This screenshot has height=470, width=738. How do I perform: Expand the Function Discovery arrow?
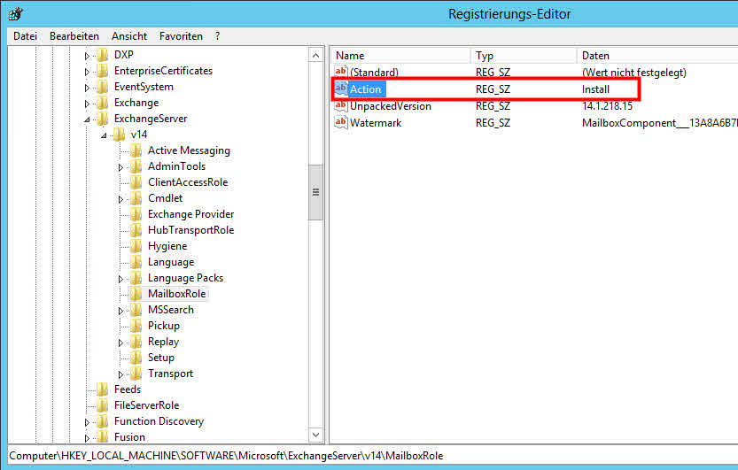click(x=87, y=422)
